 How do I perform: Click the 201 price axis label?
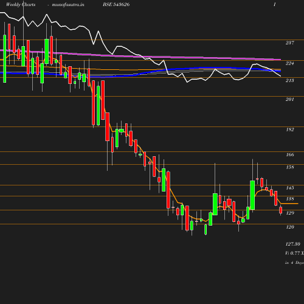click(290, 99)
